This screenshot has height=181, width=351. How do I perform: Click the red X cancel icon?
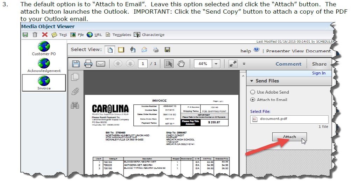[x=45, y=35]
